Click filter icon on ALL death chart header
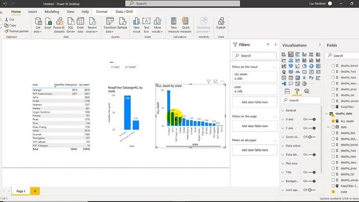Image resolution: width=359 pixels, height=202 pixels. (x=209, y=81)
